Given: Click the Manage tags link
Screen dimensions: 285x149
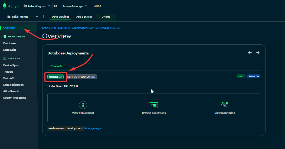Looking at the screenshot, I should coord(93,128).
